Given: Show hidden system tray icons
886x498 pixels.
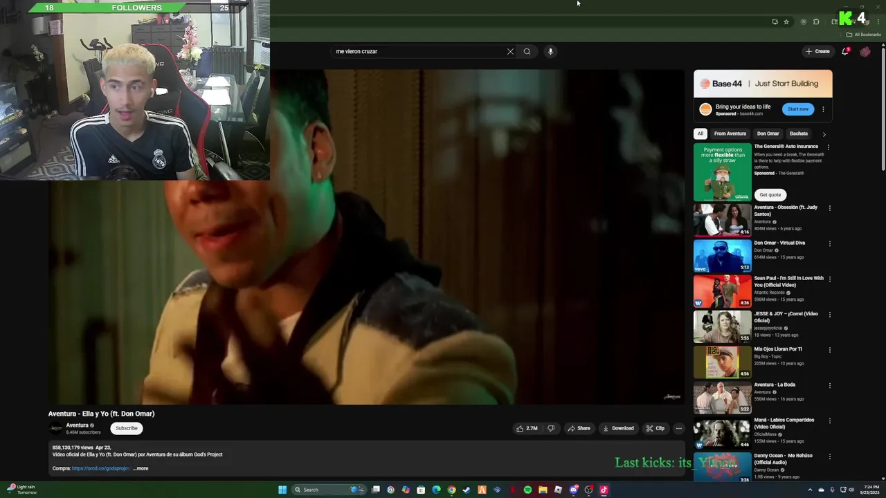Looking at the screenshot, I should pyautogui.click(x=810, y=490).
